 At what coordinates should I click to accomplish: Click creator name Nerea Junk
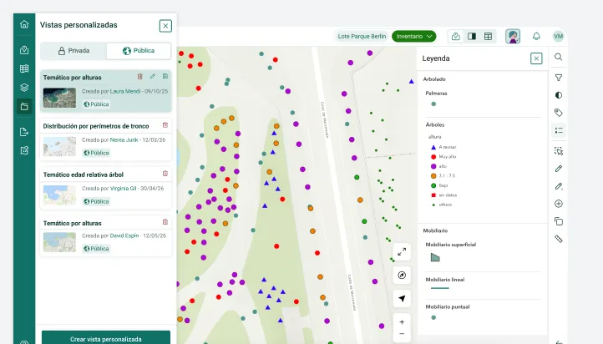(x=124, y=140)
